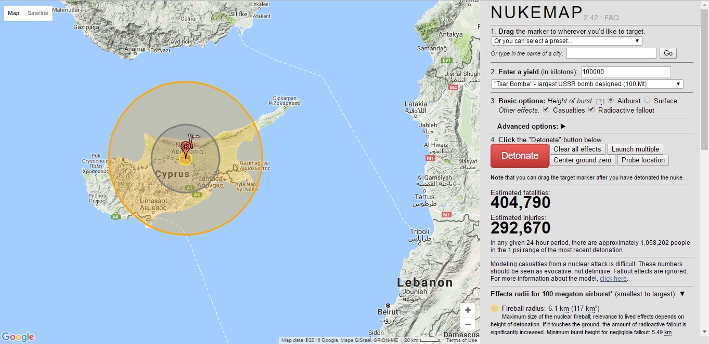Switch to Satellite view tab
The image size is (709, 344).
tap(38, 13)
